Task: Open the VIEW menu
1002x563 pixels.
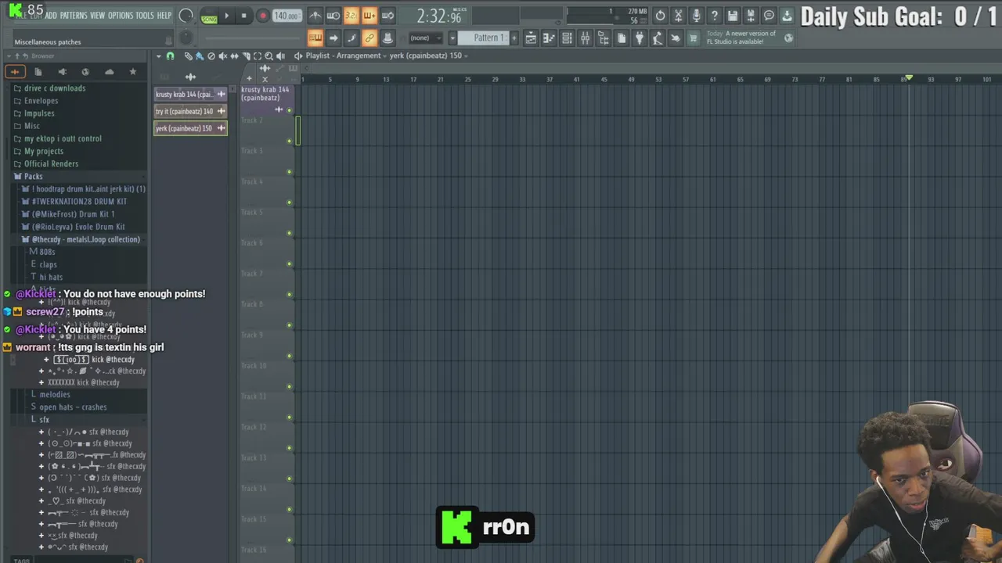Action: 97,16
